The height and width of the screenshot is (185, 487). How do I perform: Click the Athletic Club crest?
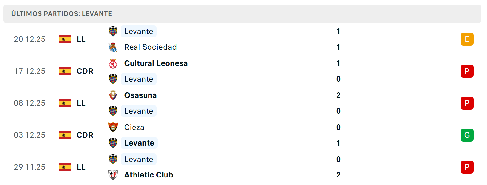tap(113, 175)
